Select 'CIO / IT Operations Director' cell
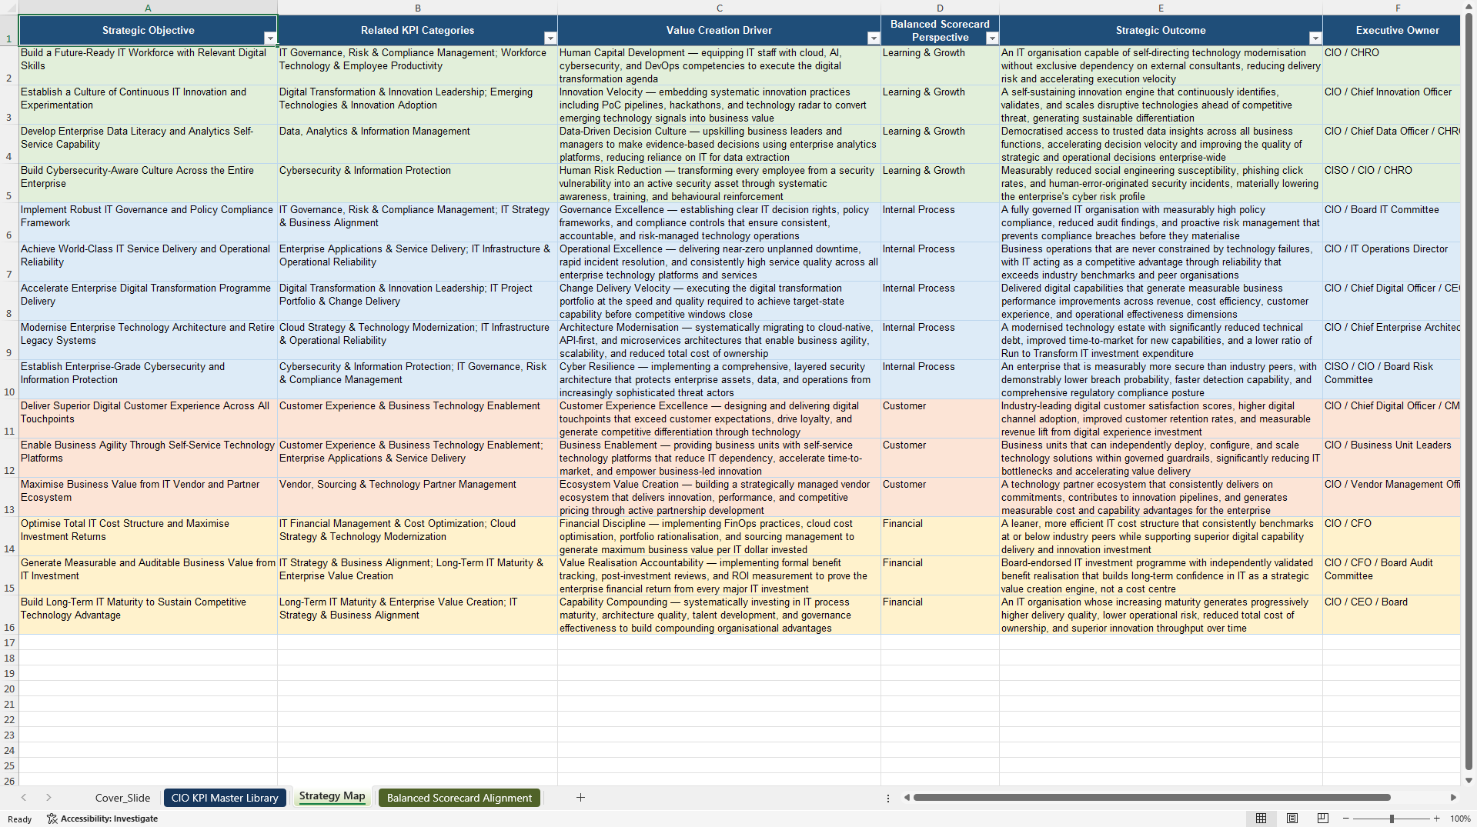 pyautogui.click(x=1392, y=262)
